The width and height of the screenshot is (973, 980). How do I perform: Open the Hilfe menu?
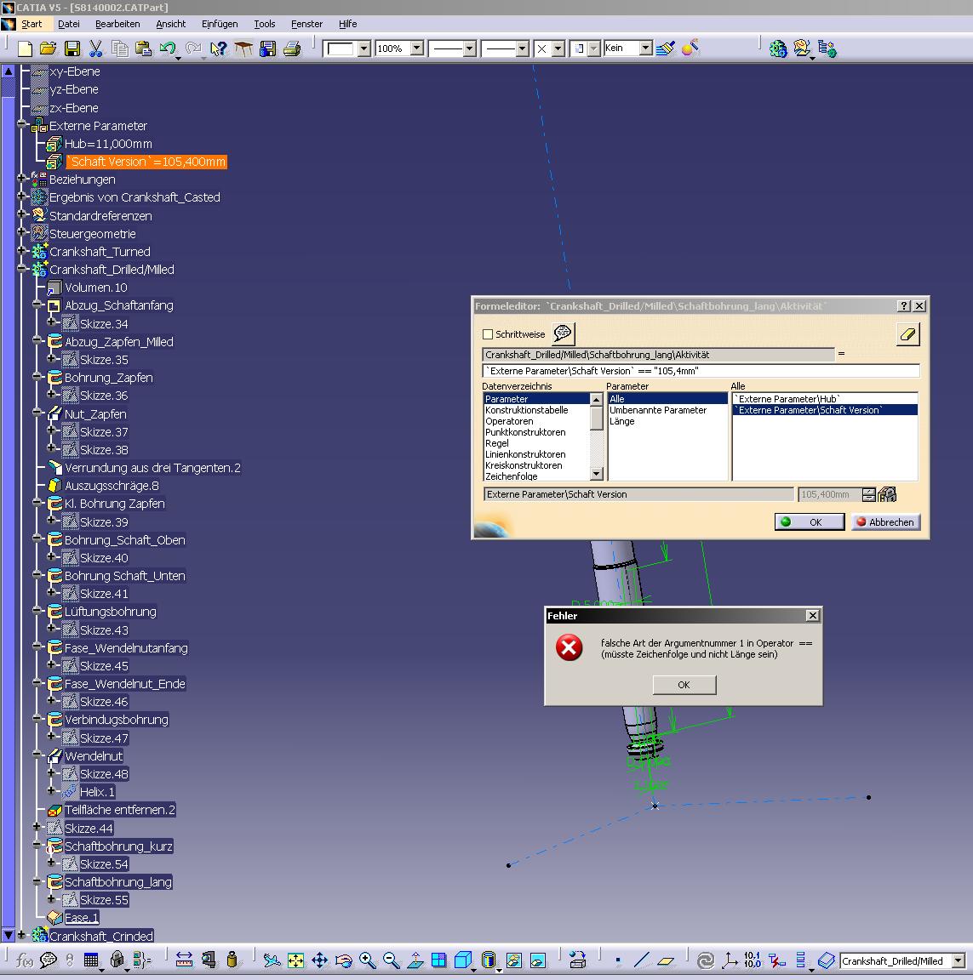tap(347, 24)
